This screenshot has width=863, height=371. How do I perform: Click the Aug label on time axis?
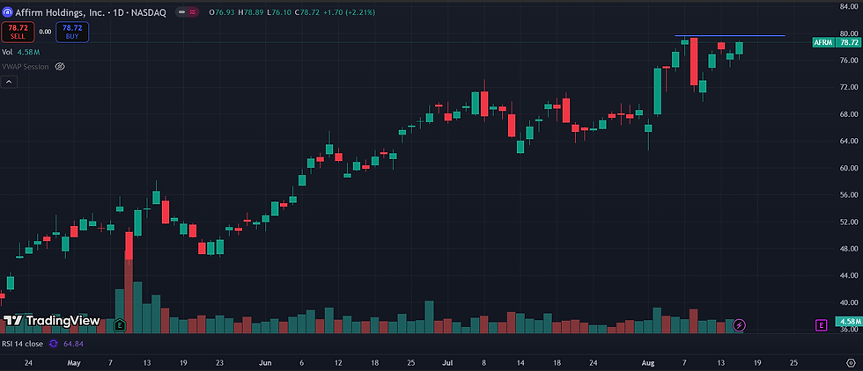pos(648,363)
